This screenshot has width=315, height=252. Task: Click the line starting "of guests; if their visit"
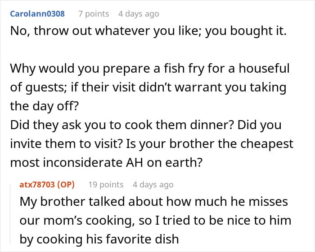point(148,88)
